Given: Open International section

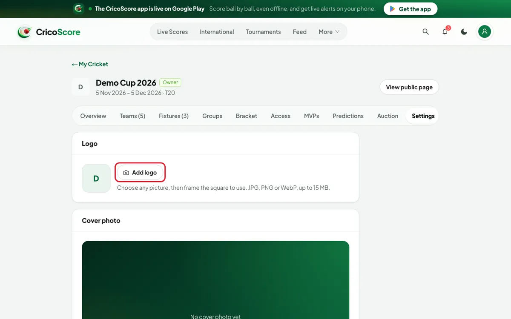Looking at the screenshot, I should (x=217, y=32).
